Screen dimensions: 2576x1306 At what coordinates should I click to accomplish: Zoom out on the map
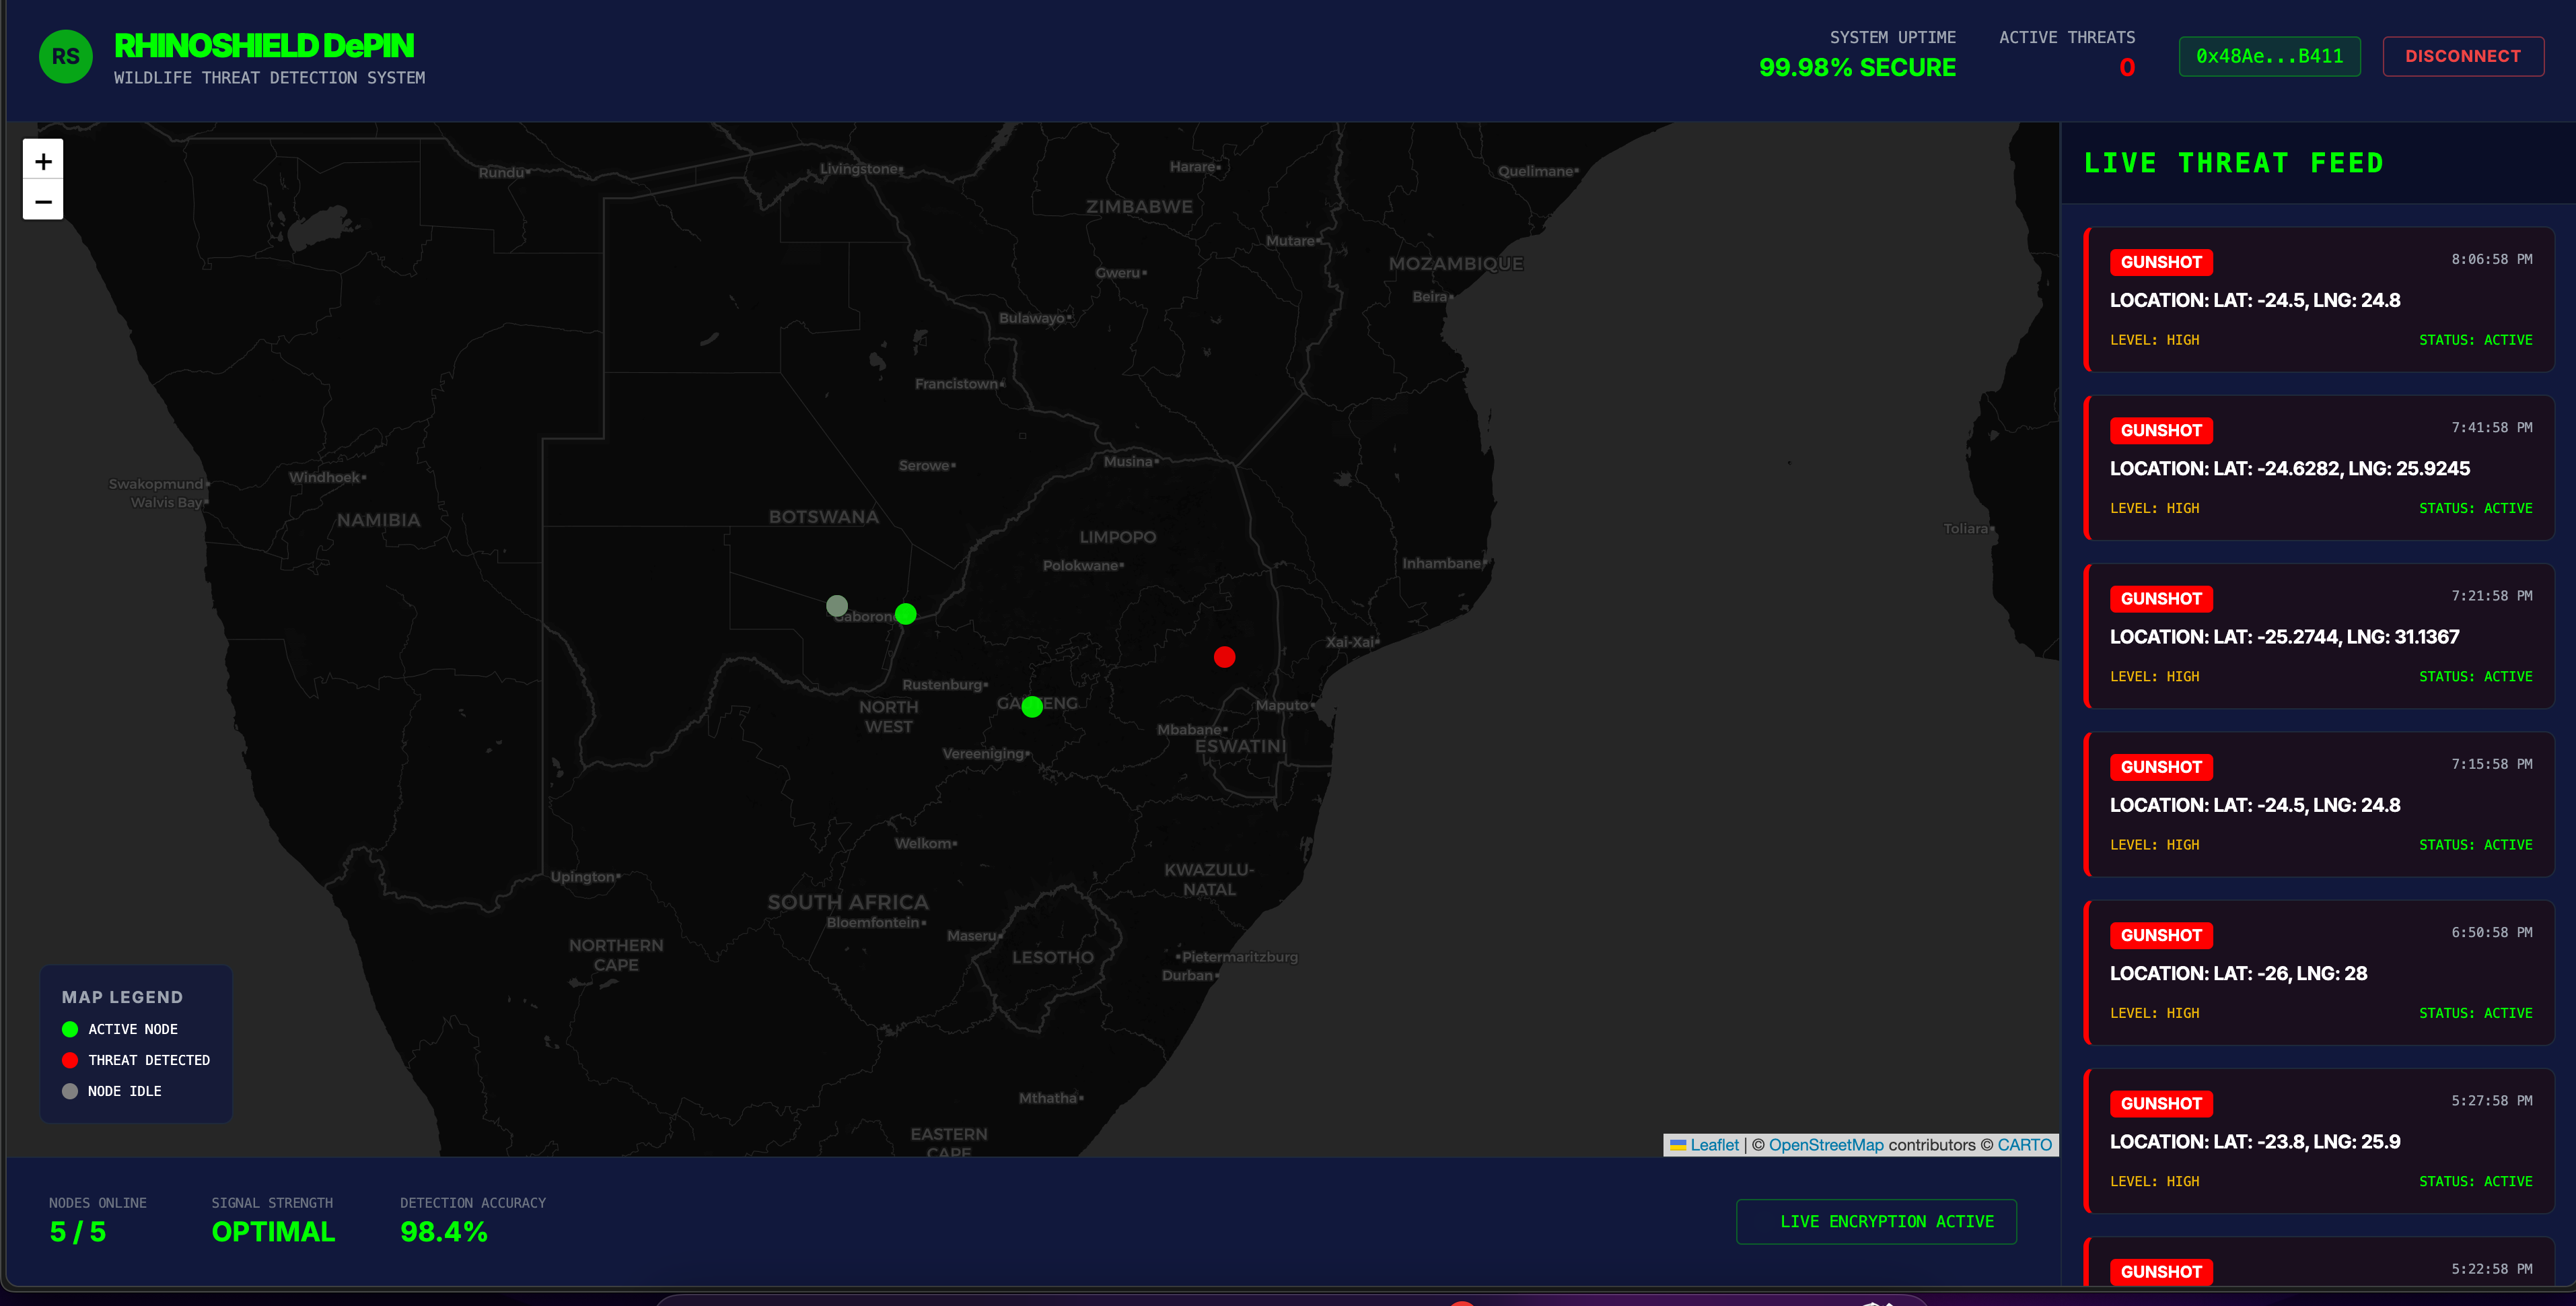tap(43, 201)
